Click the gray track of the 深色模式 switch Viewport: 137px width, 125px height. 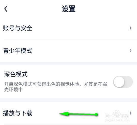(x=129, y=82)
